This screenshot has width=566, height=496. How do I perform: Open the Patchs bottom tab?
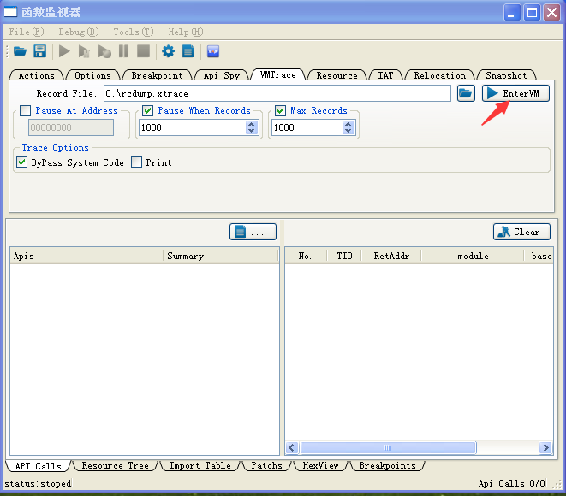tap(267, 466)
